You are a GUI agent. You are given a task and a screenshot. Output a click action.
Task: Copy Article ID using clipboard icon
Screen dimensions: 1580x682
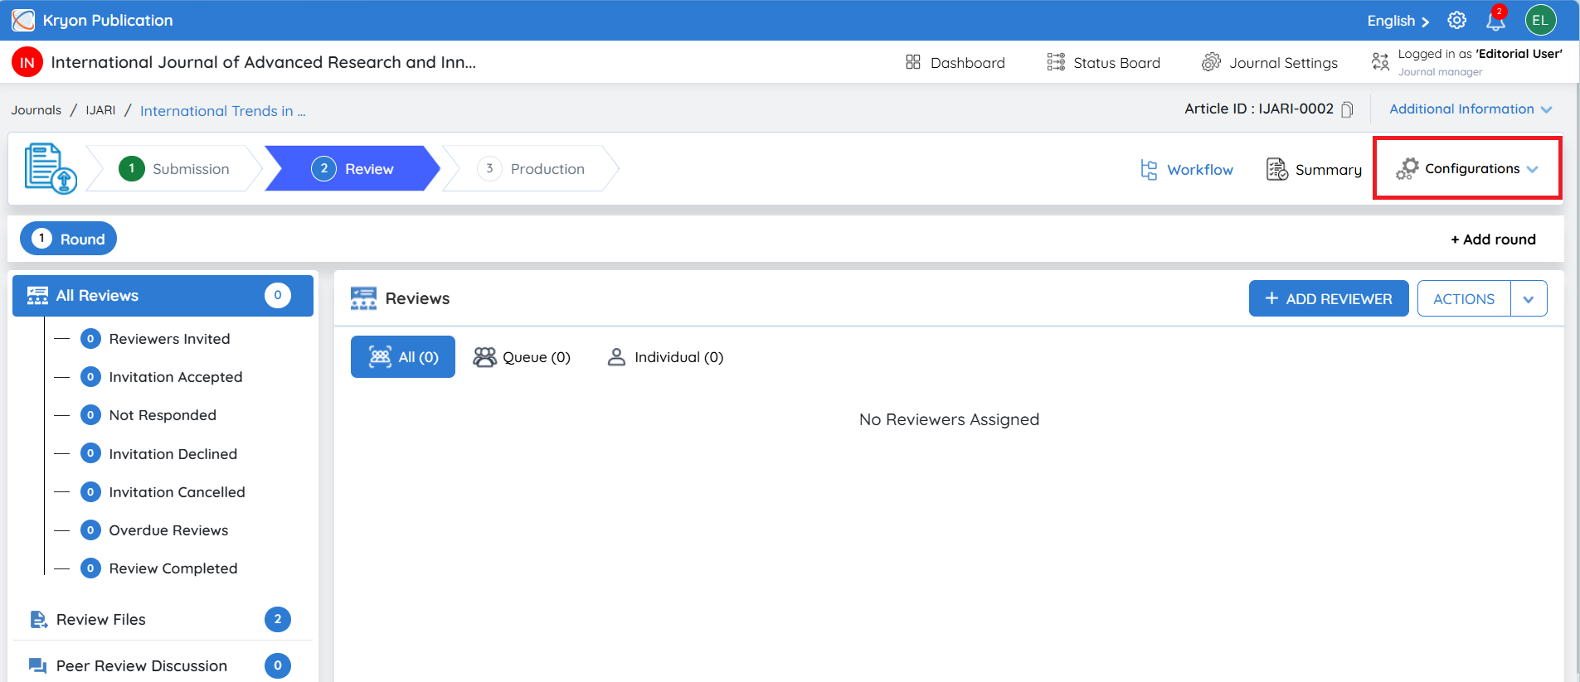tap(1348, 109)
